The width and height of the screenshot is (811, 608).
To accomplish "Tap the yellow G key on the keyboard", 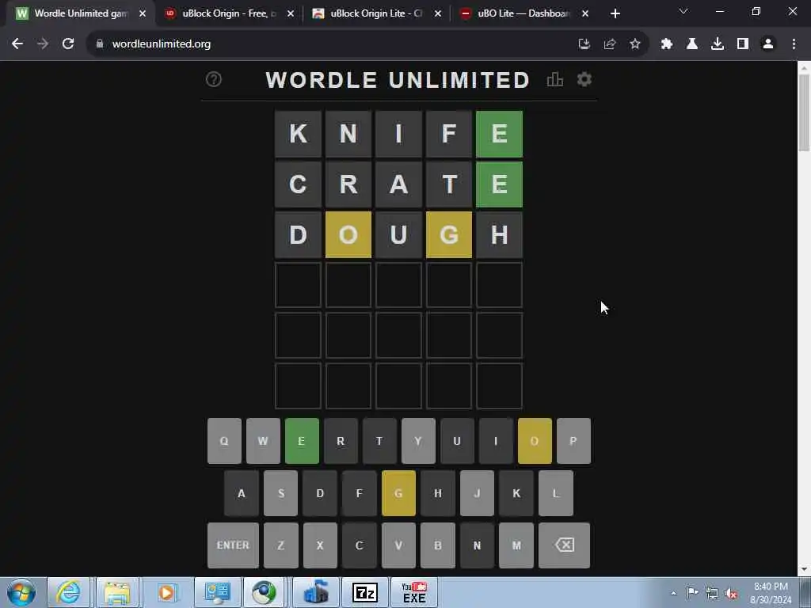I will click(398, 493).
